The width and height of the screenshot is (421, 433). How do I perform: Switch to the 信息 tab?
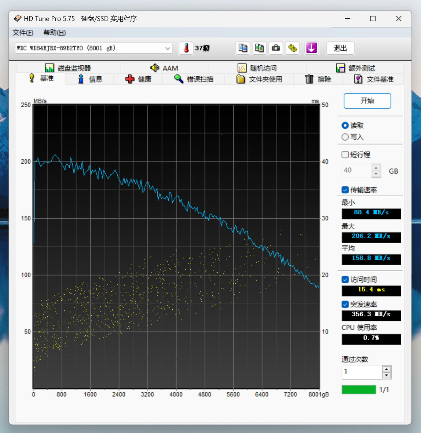click(90, 79)
